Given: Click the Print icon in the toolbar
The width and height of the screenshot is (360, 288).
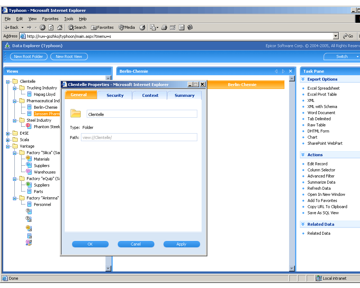Looking at the screenshot, I should coord(164,28).
